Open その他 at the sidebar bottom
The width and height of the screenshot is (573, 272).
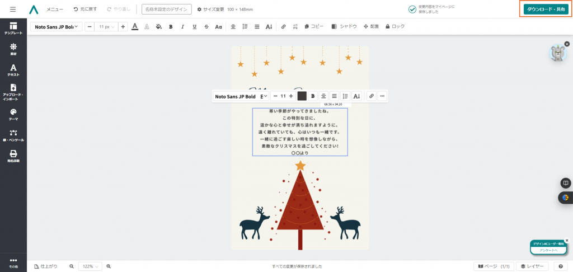(x=13, y=263)
